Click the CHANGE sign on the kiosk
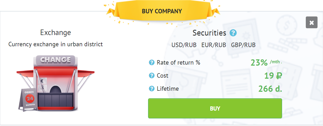Viewport: 323px width, 126px height. coord(56,60)
